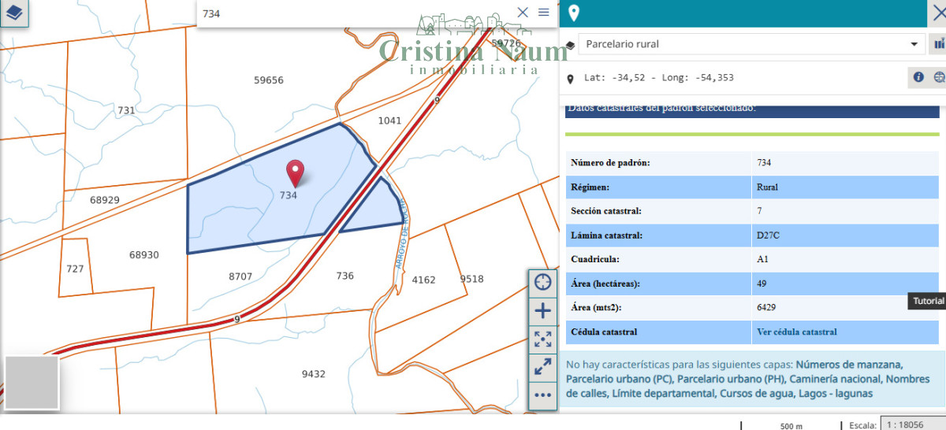The height and width of the screenshot is (430, 946).
Task: Select parcel 731 on the map
Action: click(126, 110)
